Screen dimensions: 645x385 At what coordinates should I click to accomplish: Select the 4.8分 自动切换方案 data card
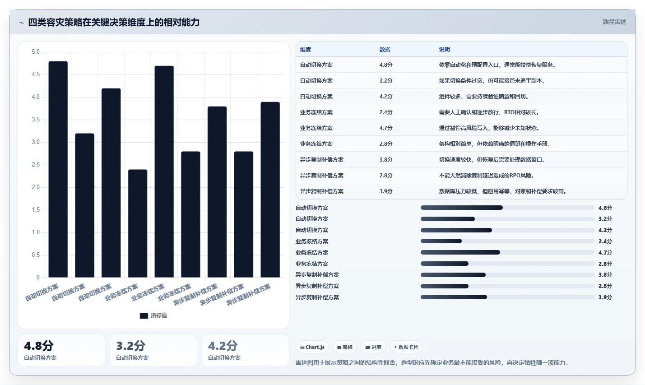coord(61,350)
